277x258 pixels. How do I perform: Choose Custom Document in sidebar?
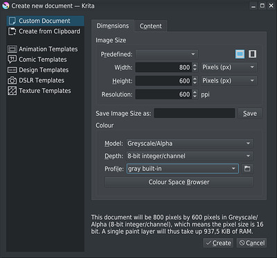pos(45,21)
